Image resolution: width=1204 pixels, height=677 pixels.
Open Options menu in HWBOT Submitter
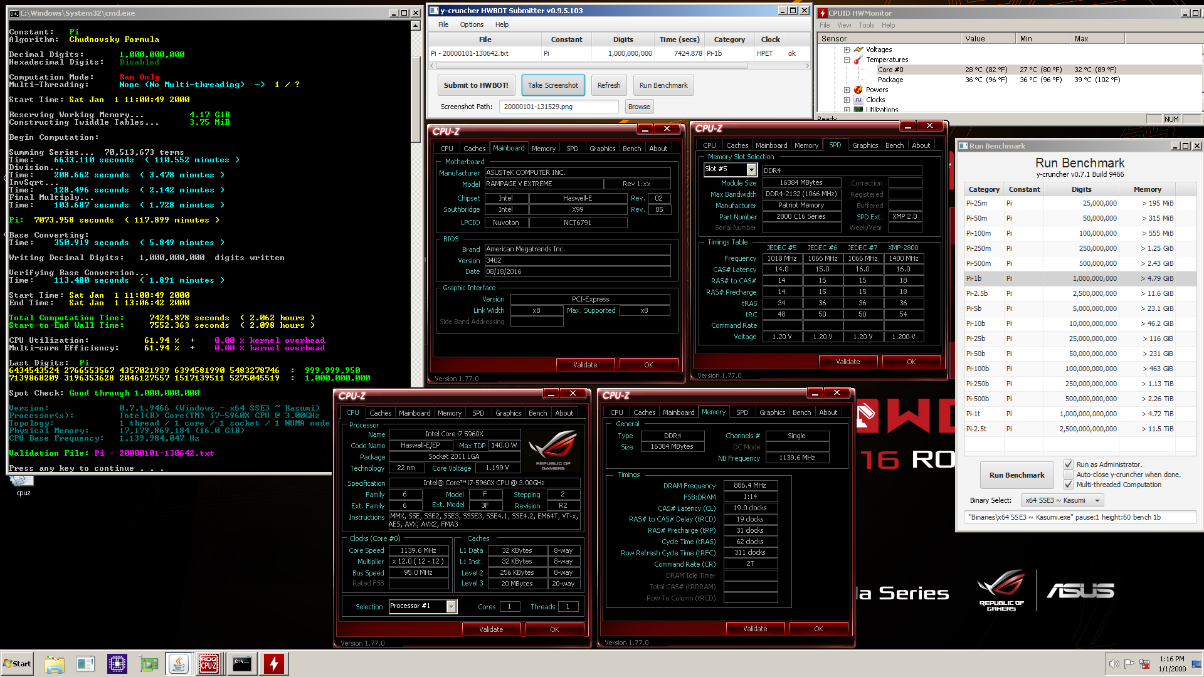(472, 24)
